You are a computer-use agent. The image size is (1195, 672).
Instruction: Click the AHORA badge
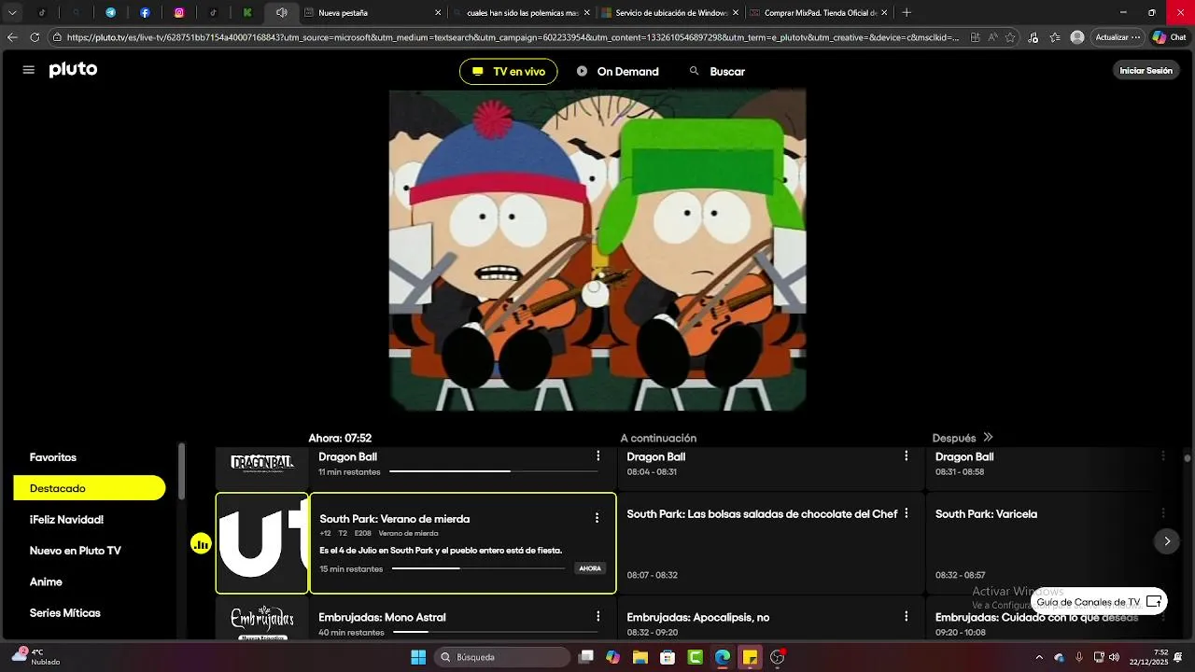(x=590, y=568)
